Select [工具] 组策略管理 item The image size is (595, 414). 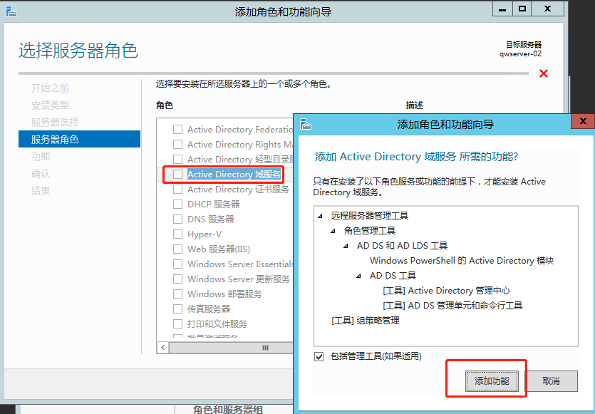(x=365, y=321)
